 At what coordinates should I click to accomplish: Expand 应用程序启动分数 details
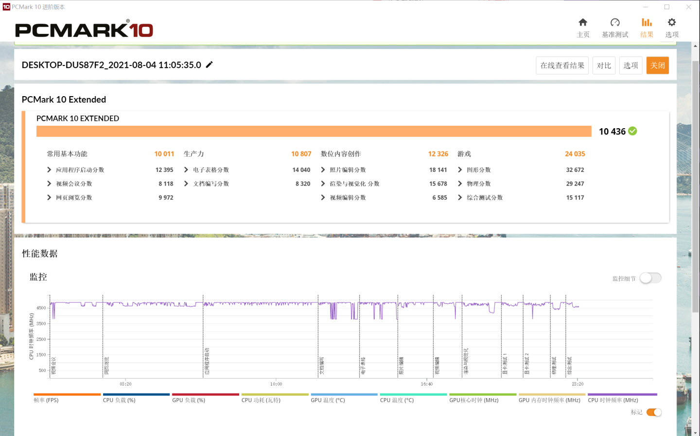(x=49, y=170)
